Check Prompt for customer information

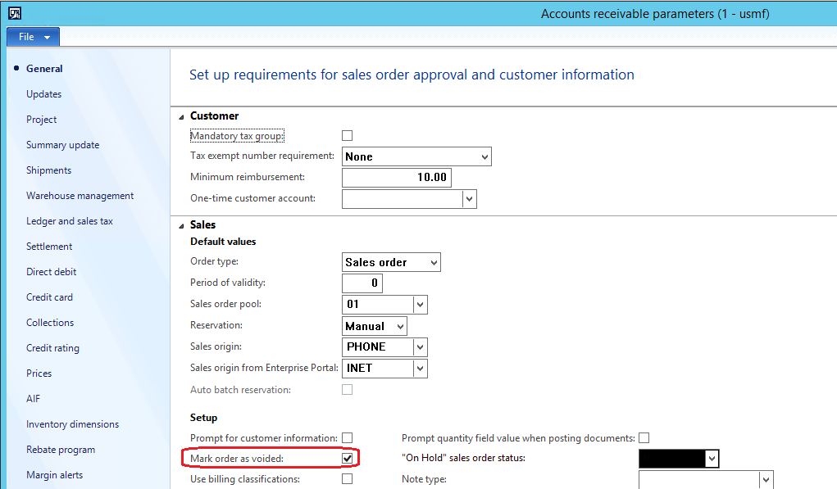click(347, 437)
